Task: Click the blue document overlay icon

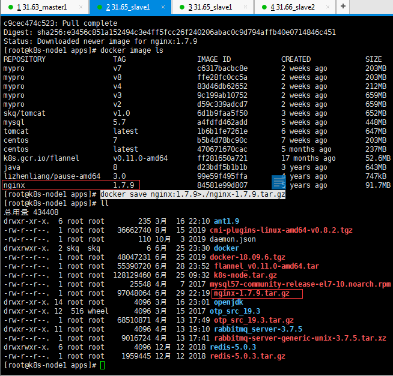Action: point(279,182)
